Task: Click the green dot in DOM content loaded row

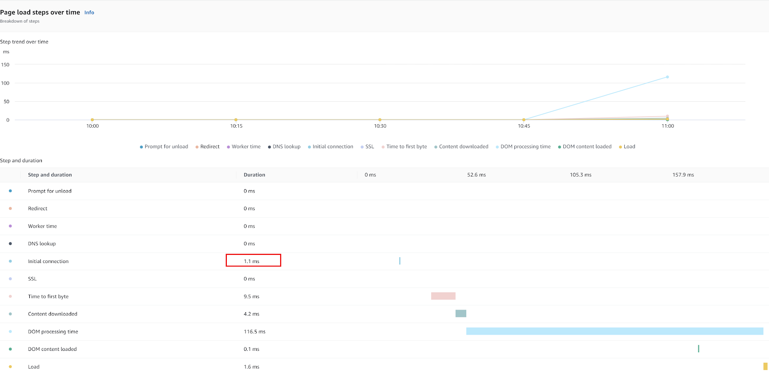Action: tap(10, 349)
